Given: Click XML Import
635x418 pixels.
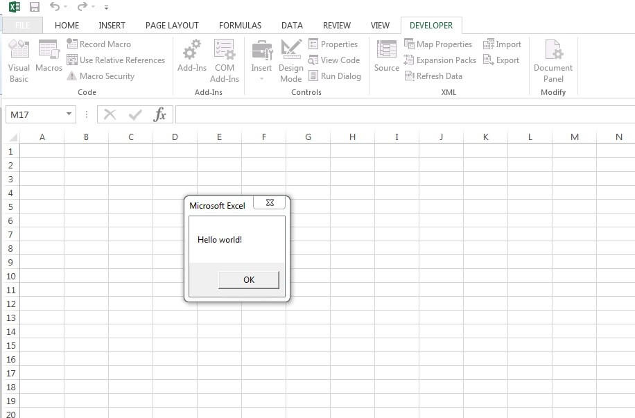Looking at the screenshot, I should pos(502,44).
